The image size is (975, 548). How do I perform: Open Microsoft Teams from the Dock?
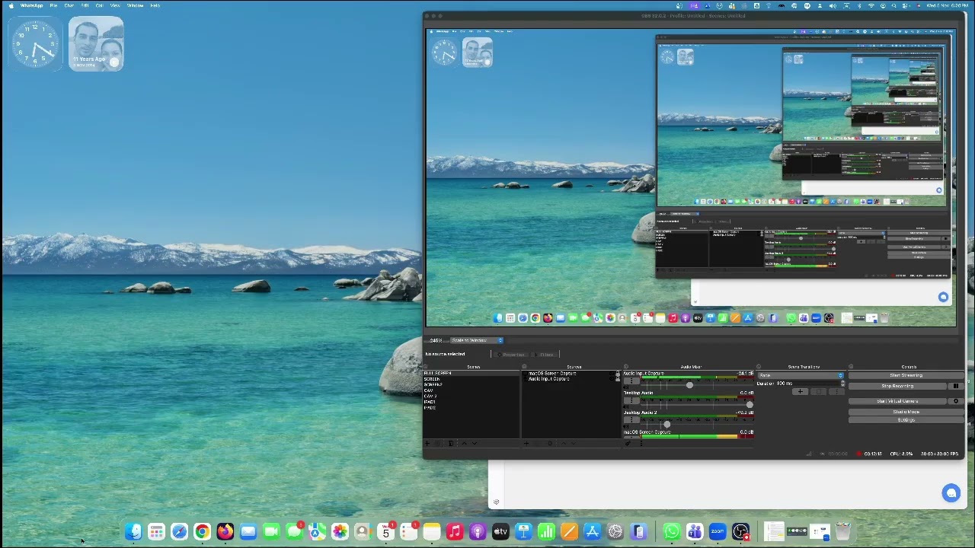pyautogui.click(x=694, y=531)
